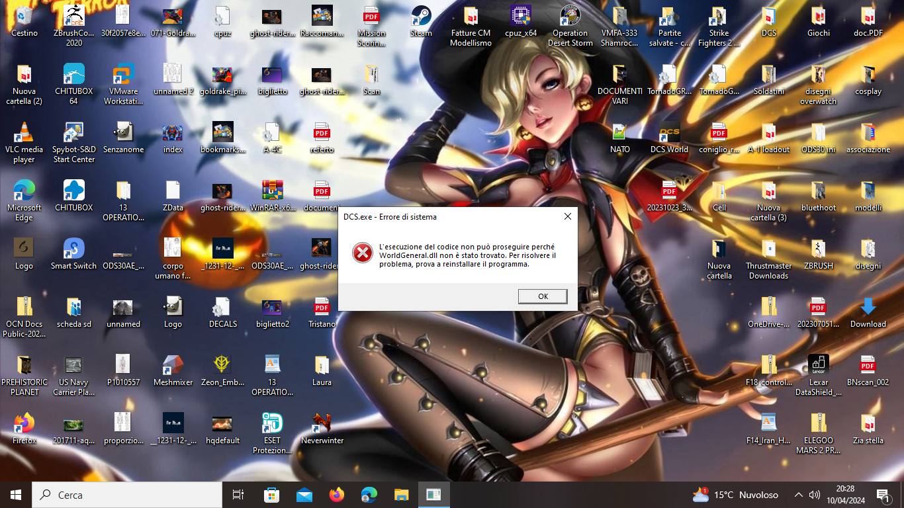Select the Lexar DataShield desktop icon
This screenshot has height=508, width=904.
(x=819, y=374)
